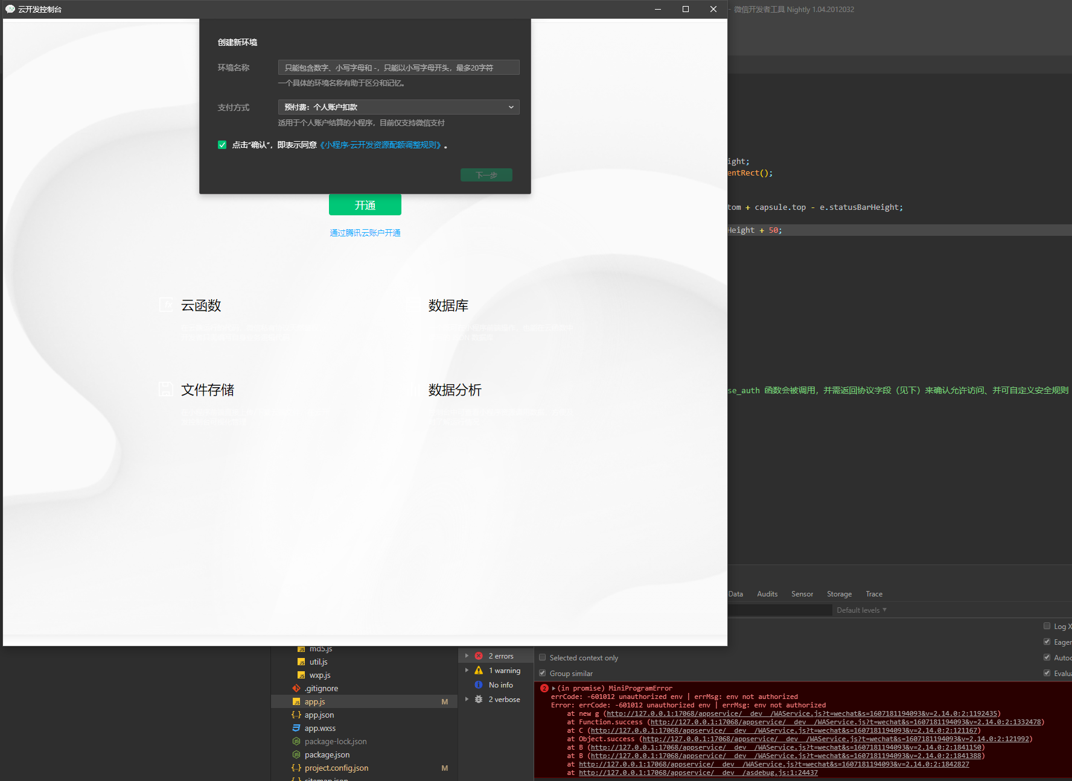The height and width of the screenshot is (781, 1072).
Task: Toggle the Autocomplete checkbox
Action: coord(1047,657)
